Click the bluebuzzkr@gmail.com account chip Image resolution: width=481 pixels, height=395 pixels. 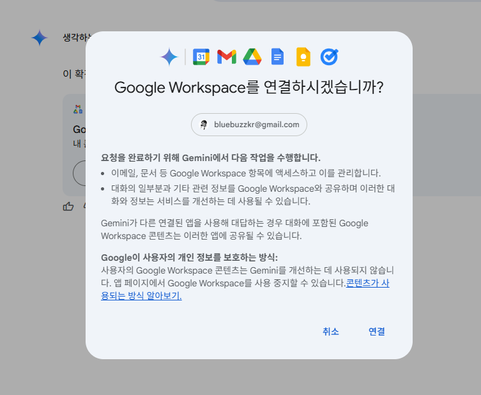click(x=249, y=125)
